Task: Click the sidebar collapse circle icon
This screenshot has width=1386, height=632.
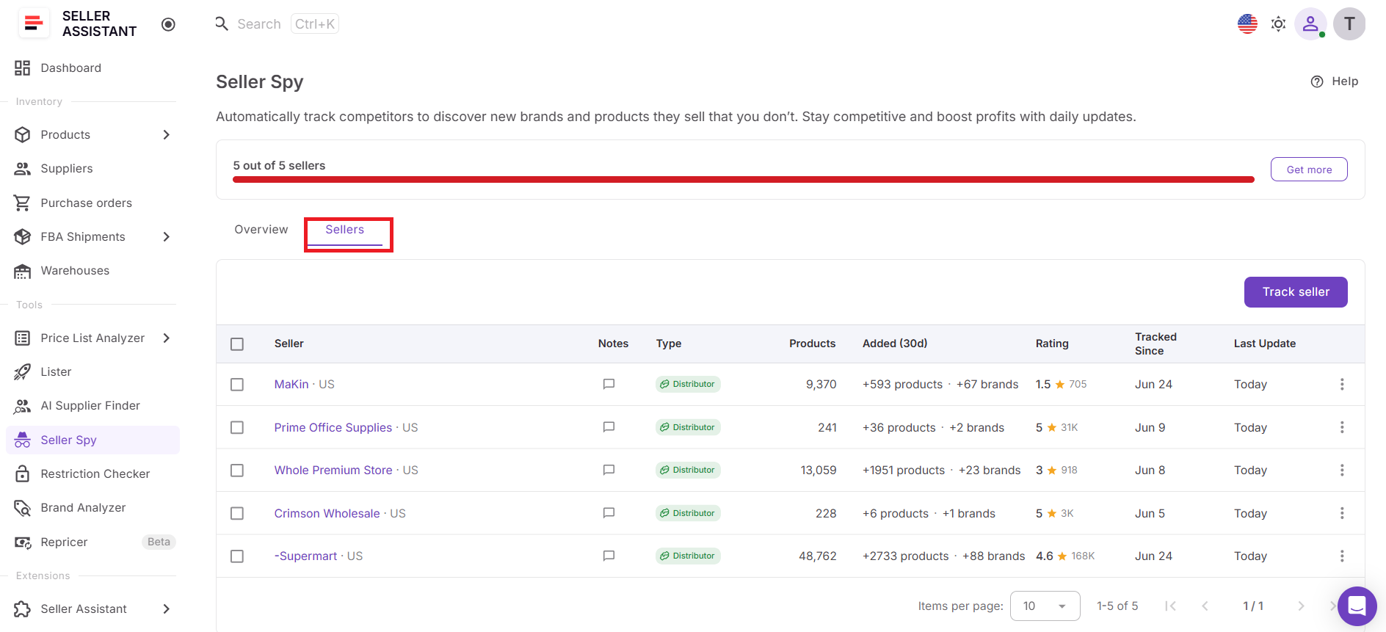Action: coord(168,24)
